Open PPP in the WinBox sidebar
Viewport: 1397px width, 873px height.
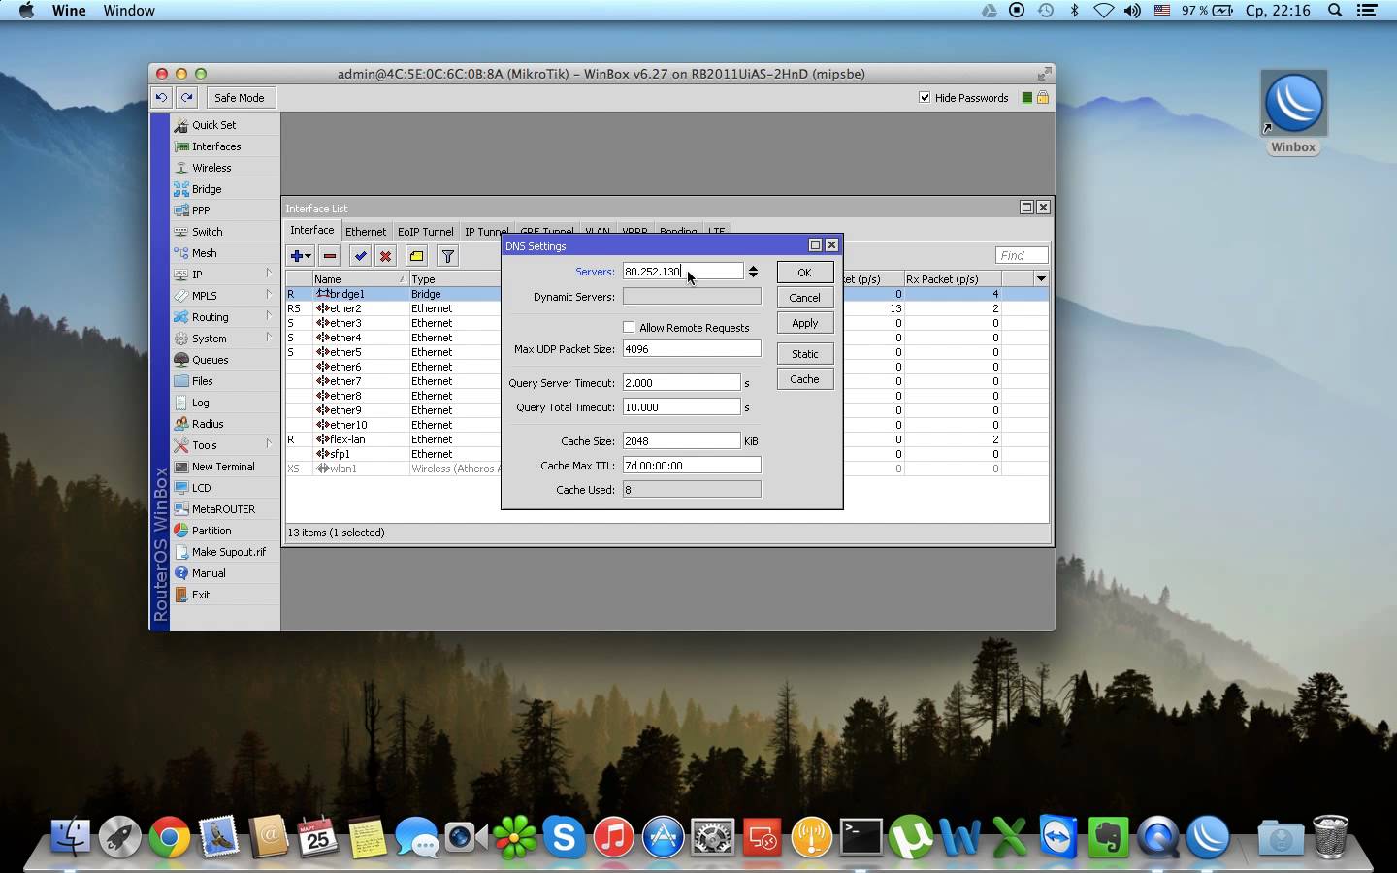(201, 210)
